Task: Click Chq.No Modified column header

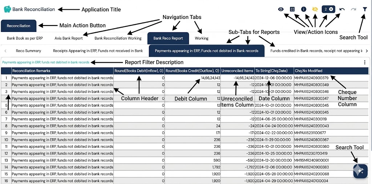Action: pyautogui.click(x=331, y=71)
